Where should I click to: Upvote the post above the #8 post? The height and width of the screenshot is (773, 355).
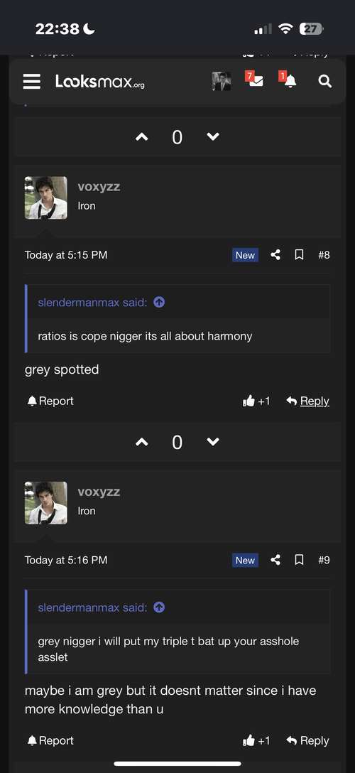142,137
